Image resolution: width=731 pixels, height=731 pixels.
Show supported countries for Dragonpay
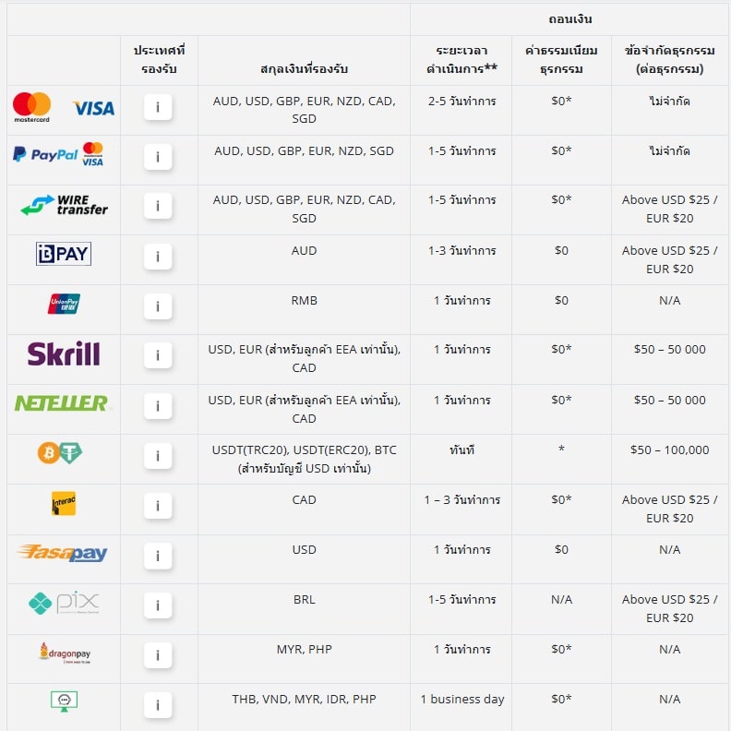[158, 655]
